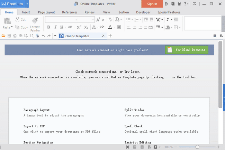Open font size dropdown
Image resolution: width=225 pixels, height=150 pixels.
coord(93,20)
